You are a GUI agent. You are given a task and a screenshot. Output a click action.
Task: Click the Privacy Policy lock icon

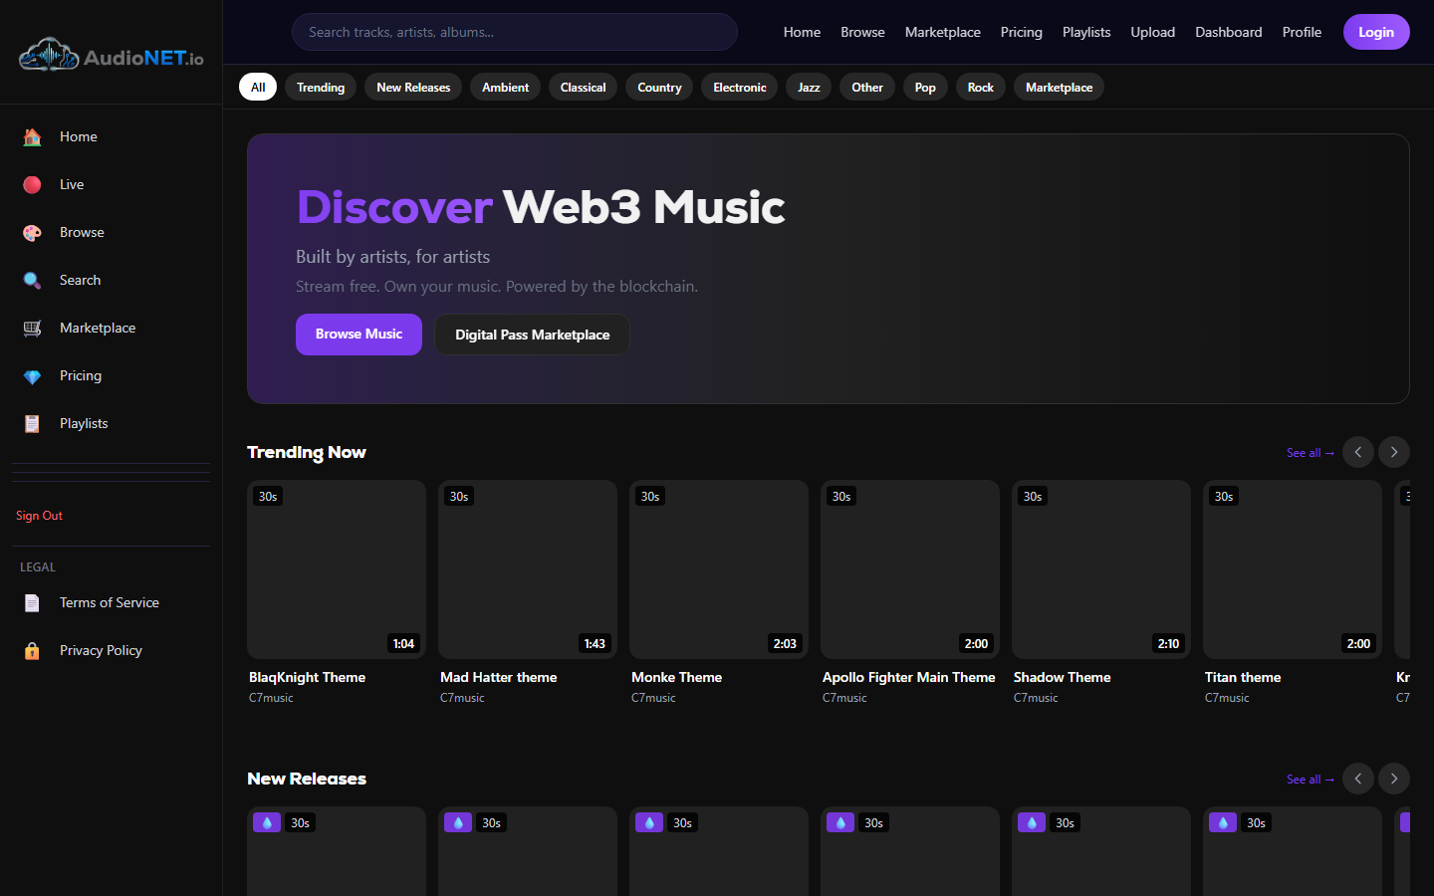click(32, 651)
